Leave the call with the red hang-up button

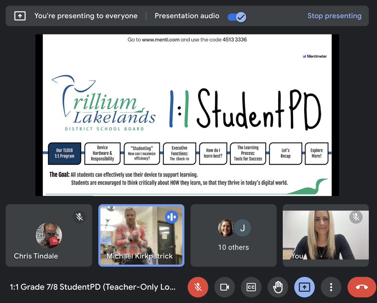[362, 287]
